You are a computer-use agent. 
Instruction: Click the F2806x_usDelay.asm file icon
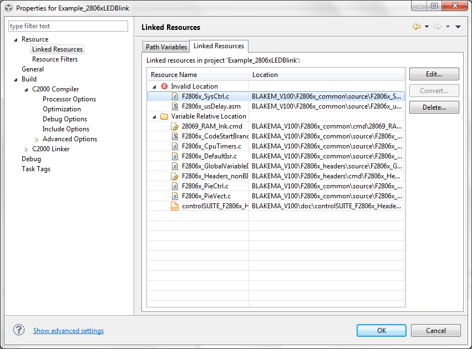175,106
